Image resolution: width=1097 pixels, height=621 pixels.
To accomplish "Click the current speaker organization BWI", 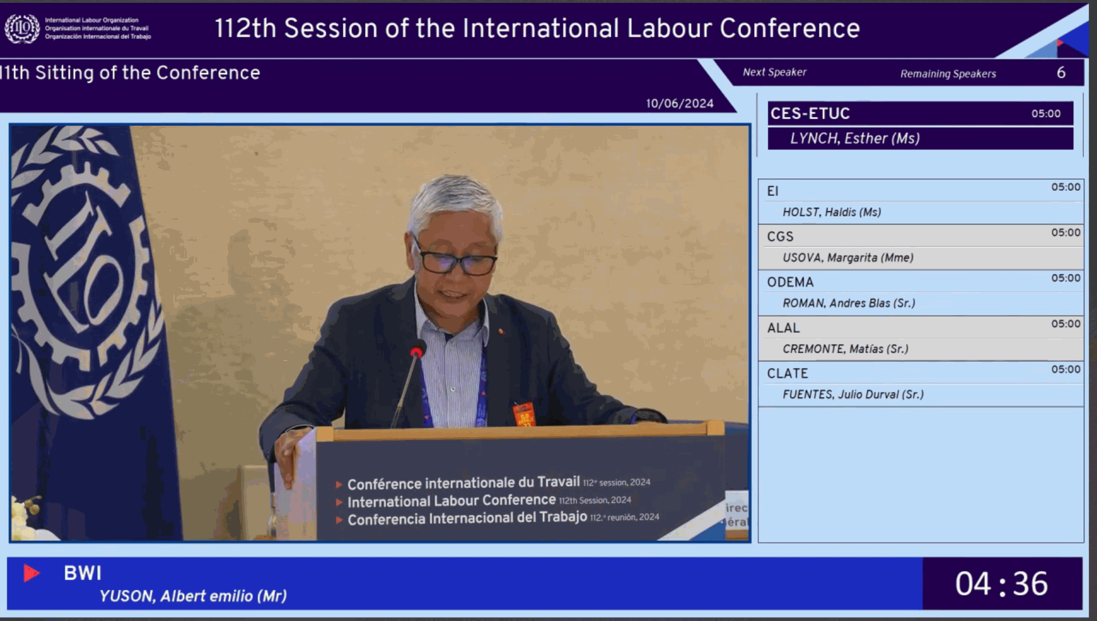I will coord(82,573).
